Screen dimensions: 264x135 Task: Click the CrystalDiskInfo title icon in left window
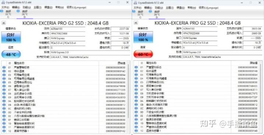click(3, 3)
